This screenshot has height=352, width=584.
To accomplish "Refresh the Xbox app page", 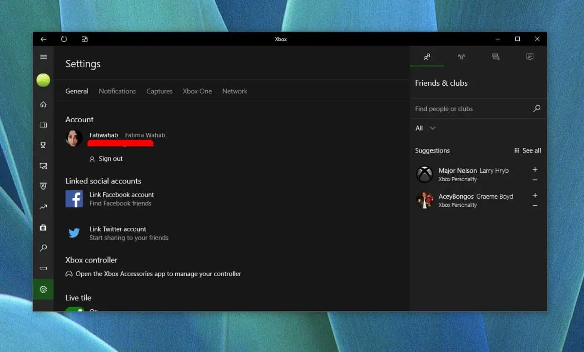I will pyautogui.click(x=64, y=39).
